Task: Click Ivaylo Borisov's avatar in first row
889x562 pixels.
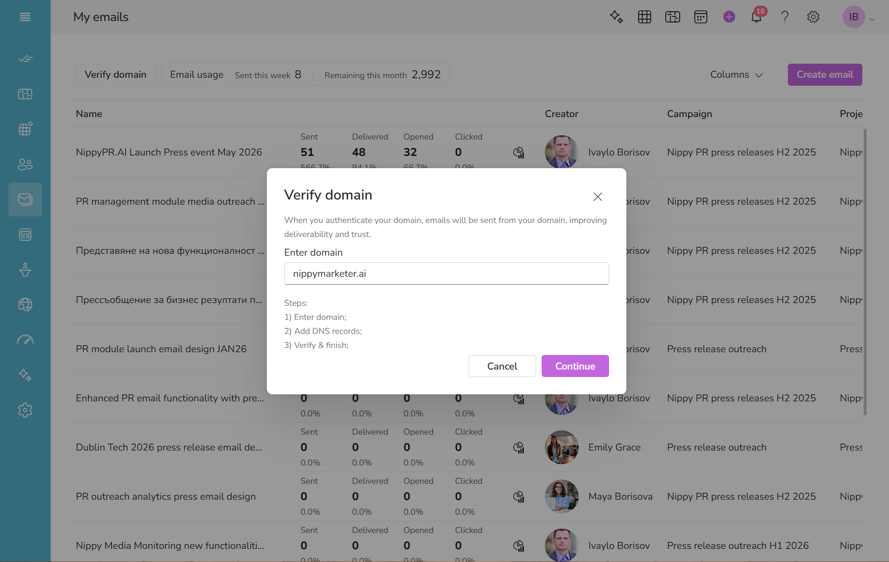Action: tap(562, 152)
